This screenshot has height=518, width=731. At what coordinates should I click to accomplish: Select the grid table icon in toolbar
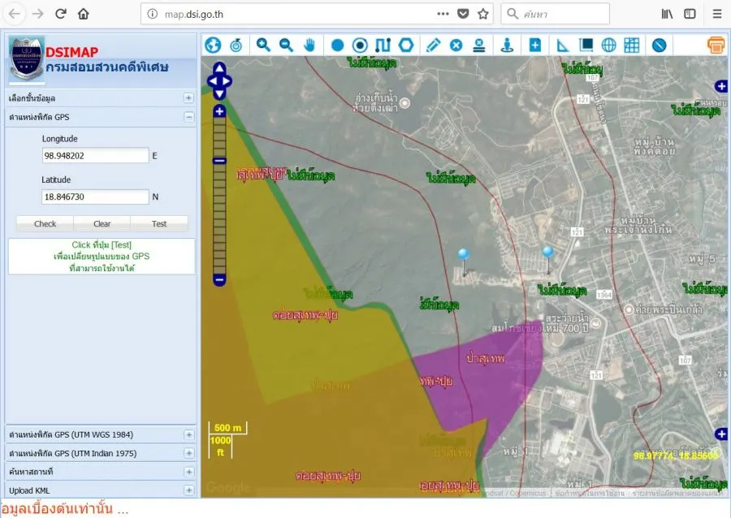point(631,45)
